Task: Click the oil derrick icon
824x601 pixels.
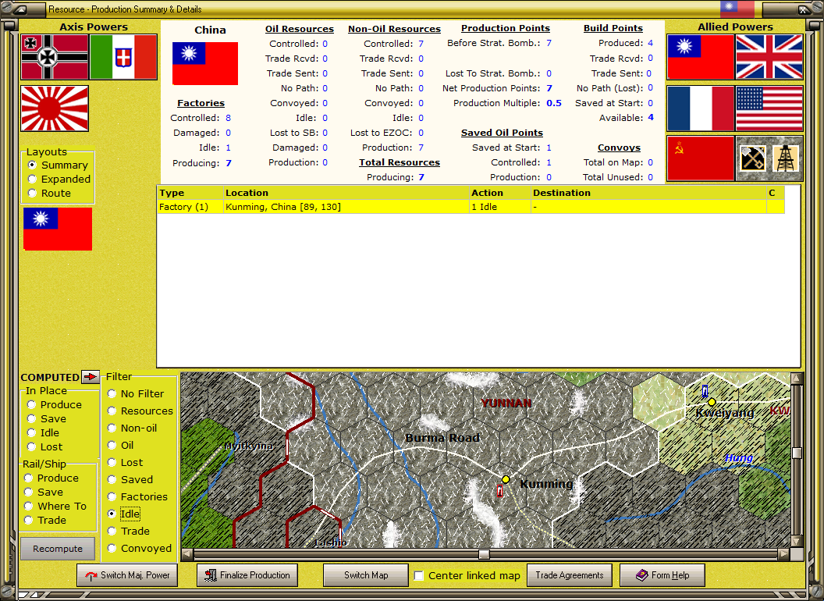Action: tap(787, 158)
